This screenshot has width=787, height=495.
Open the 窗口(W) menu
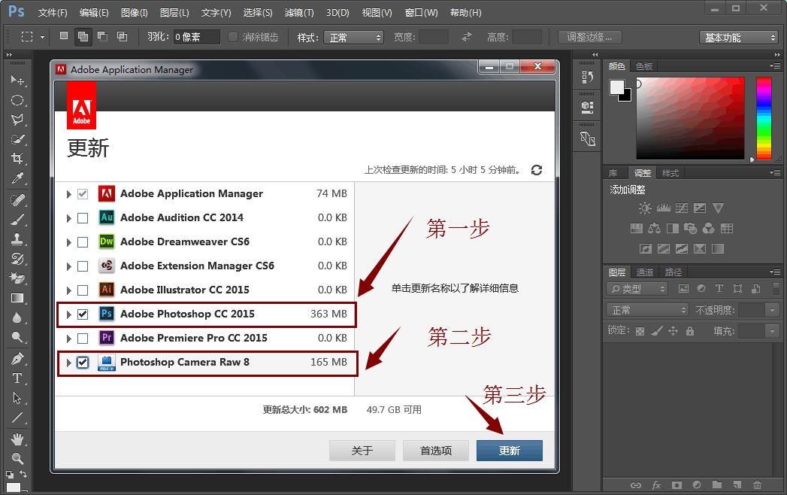tap(422, 13)
